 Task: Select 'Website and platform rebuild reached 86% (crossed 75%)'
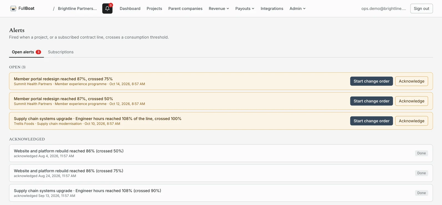click(x=69, y=171)
